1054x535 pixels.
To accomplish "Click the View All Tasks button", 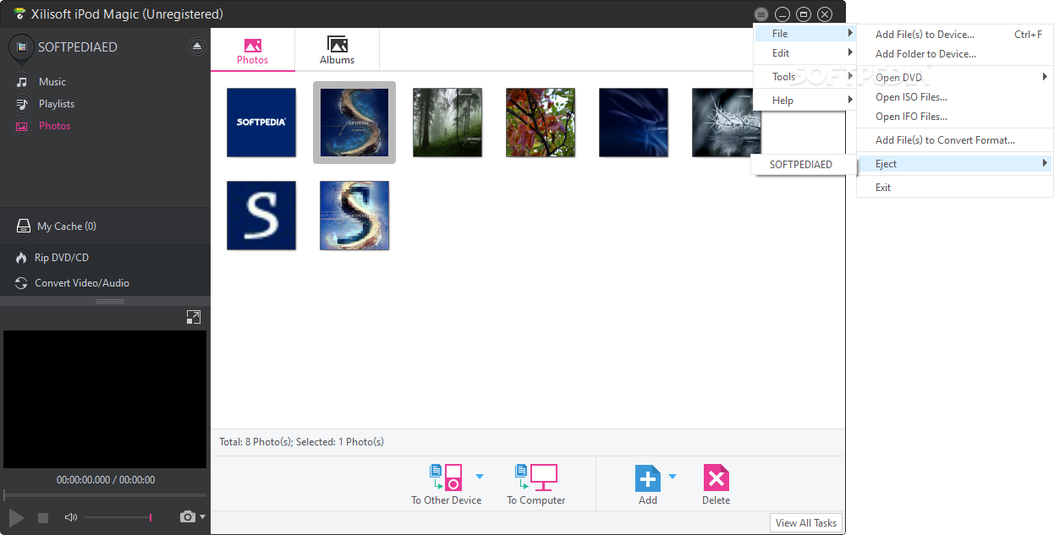I will (x=806, y=523).
